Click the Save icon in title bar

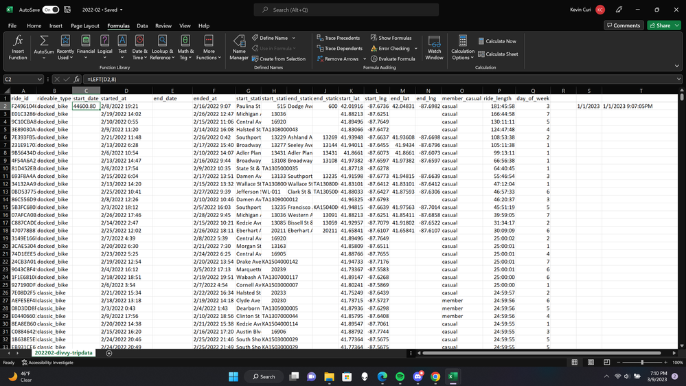click(67, 10)
